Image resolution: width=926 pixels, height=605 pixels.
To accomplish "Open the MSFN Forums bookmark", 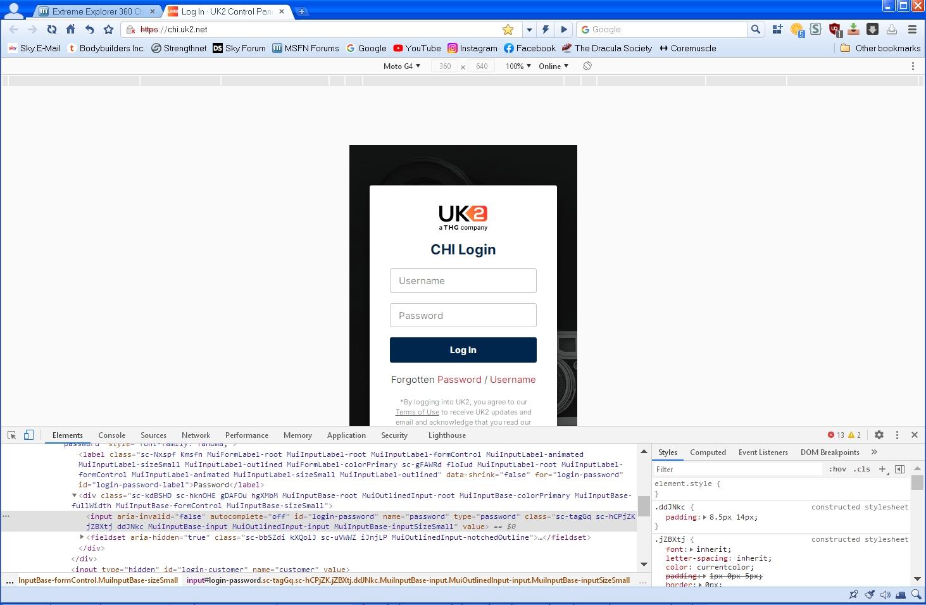I will [x=306, y=48].
